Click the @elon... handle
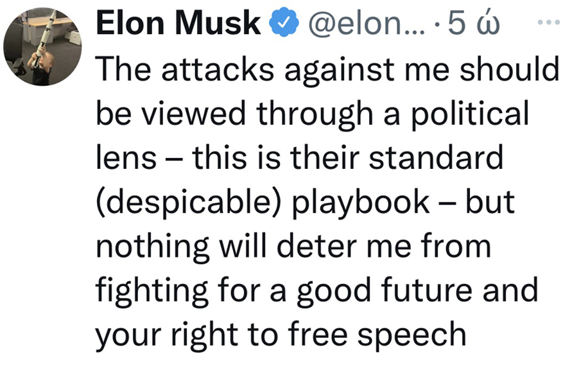The image size is (572, 368). 367,23
